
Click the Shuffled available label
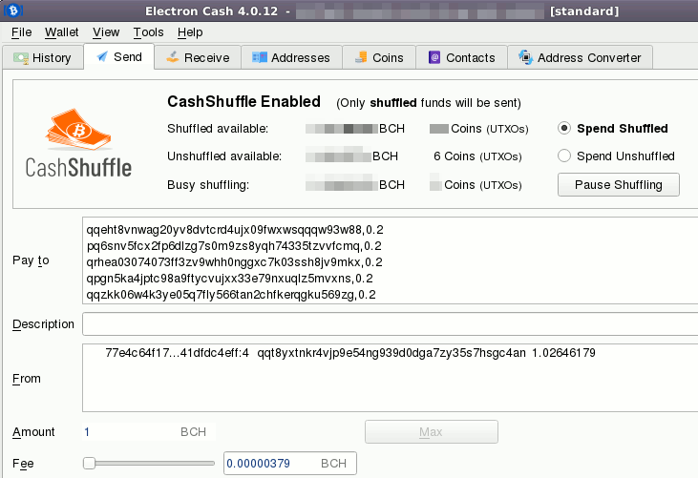(218, 129)
